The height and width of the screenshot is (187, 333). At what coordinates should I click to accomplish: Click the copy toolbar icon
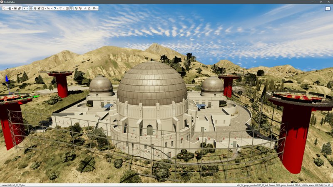[x=85, y=8]
